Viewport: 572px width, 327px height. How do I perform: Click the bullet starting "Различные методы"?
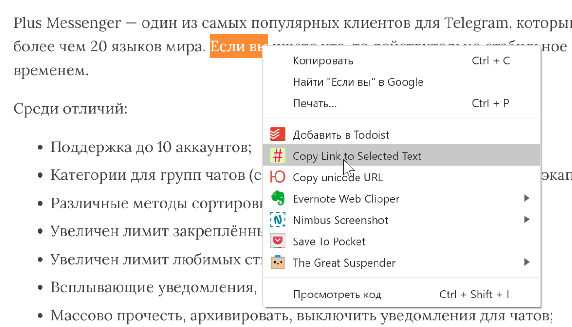[156, 203]
